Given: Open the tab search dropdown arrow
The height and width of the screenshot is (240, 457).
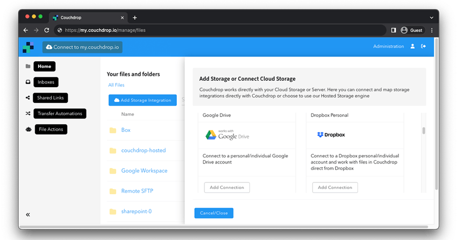Looking at the screenshot, I should coord(432,18).
